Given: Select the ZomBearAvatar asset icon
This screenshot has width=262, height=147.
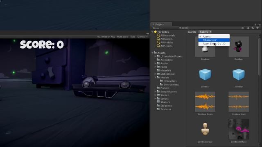Looking at the screenshot, I should pyautogui.click(x=205, y=129).
